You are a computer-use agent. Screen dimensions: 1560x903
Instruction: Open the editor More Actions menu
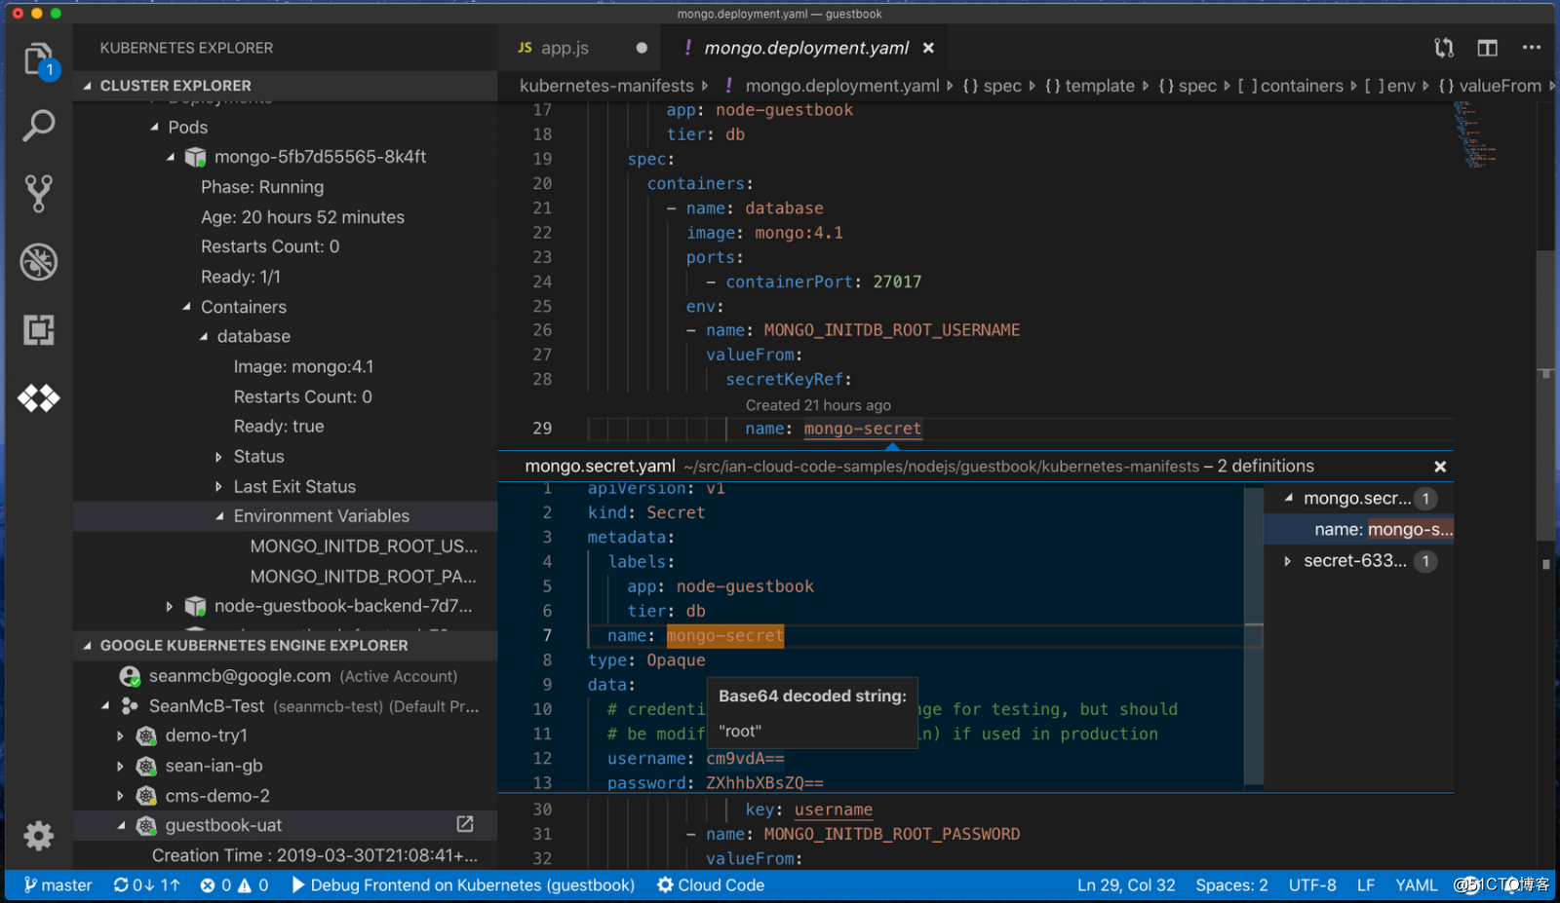coord(1532,48)
